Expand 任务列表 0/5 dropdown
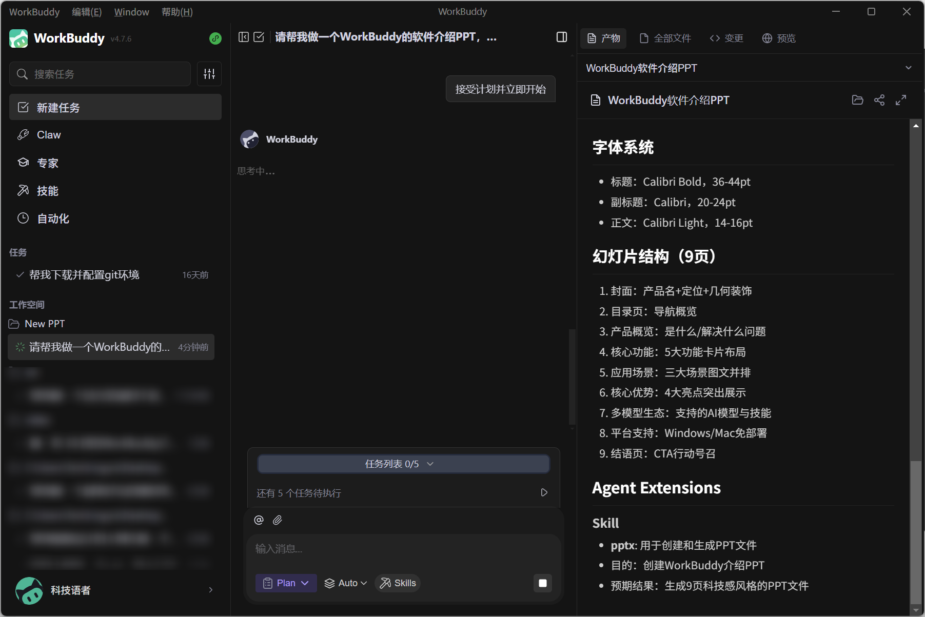 (404, 464)
